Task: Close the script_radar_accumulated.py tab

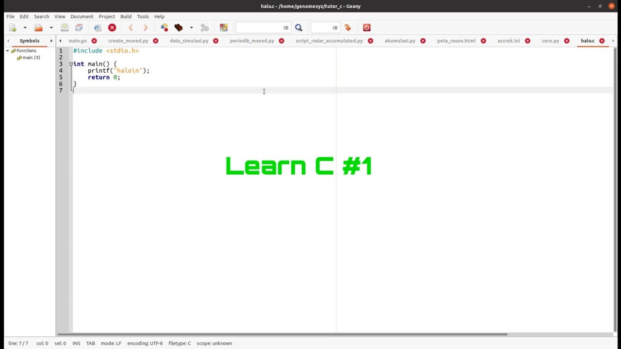Action: 371,41
